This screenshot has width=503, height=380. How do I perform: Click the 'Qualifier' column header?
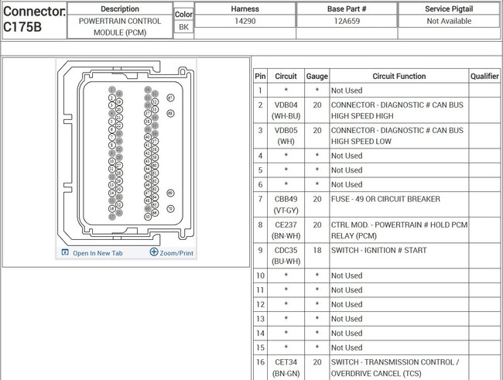[x=484, y=76]
